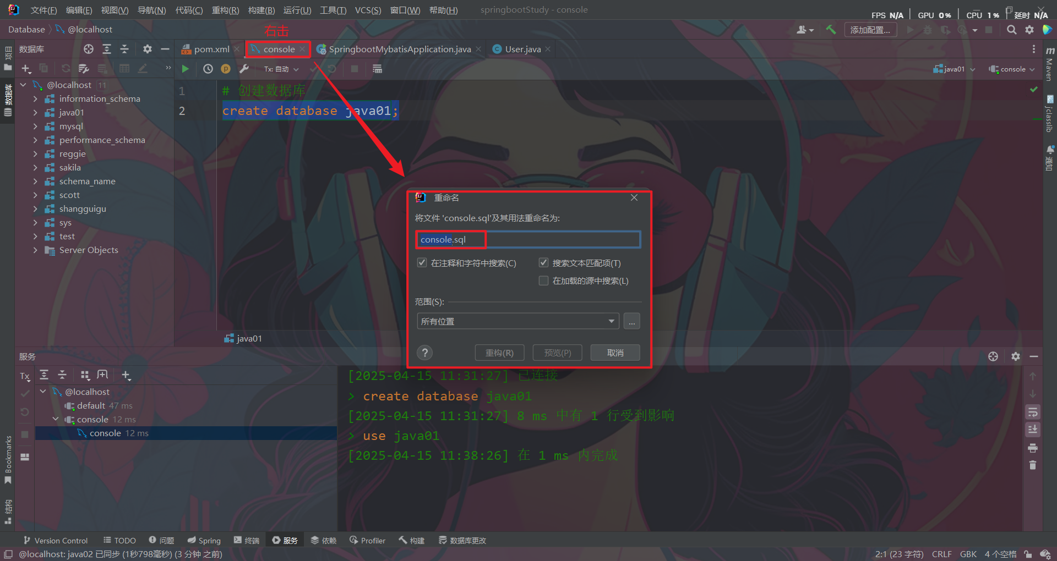
Task: Click the CRLF line separator in status bar
Action: coord(941,554)
